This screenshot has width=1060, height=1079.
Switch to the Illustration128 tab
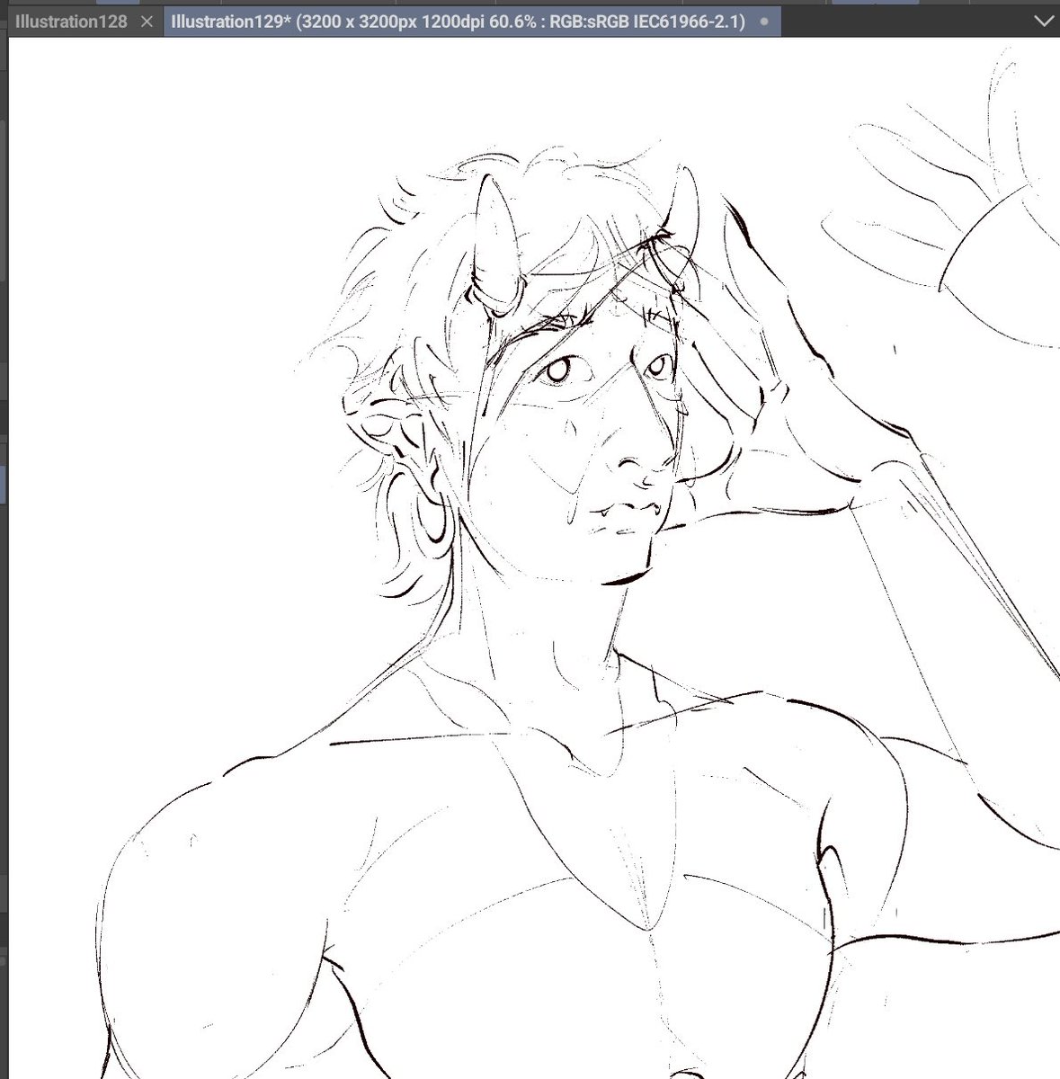[x=71, y=21]
